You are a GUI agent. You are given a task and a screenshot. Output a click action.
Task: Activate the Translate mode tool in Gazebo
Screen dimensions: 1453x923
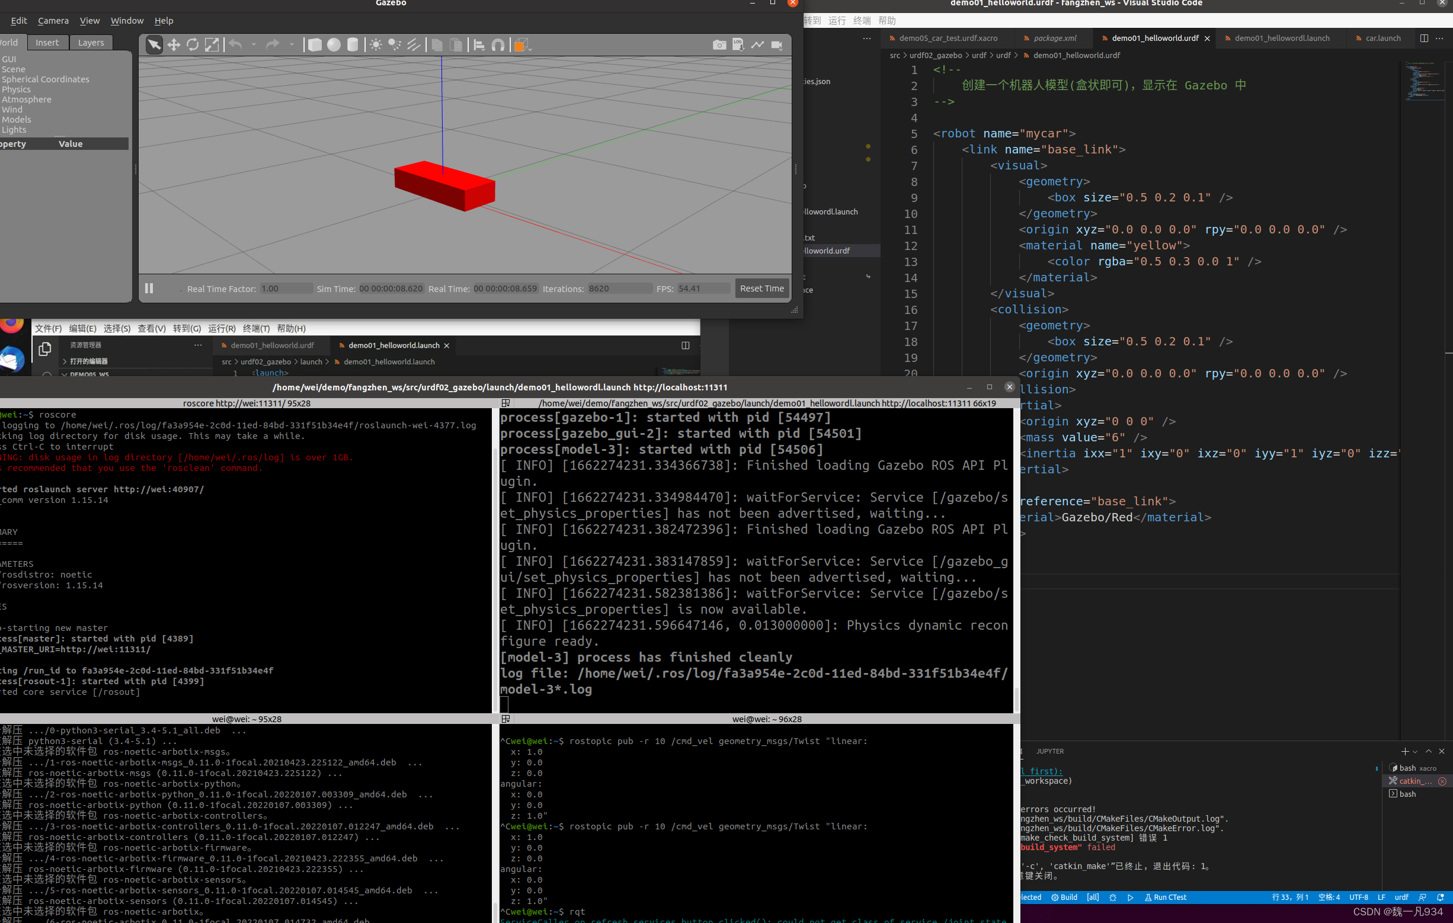coord(174,45)
